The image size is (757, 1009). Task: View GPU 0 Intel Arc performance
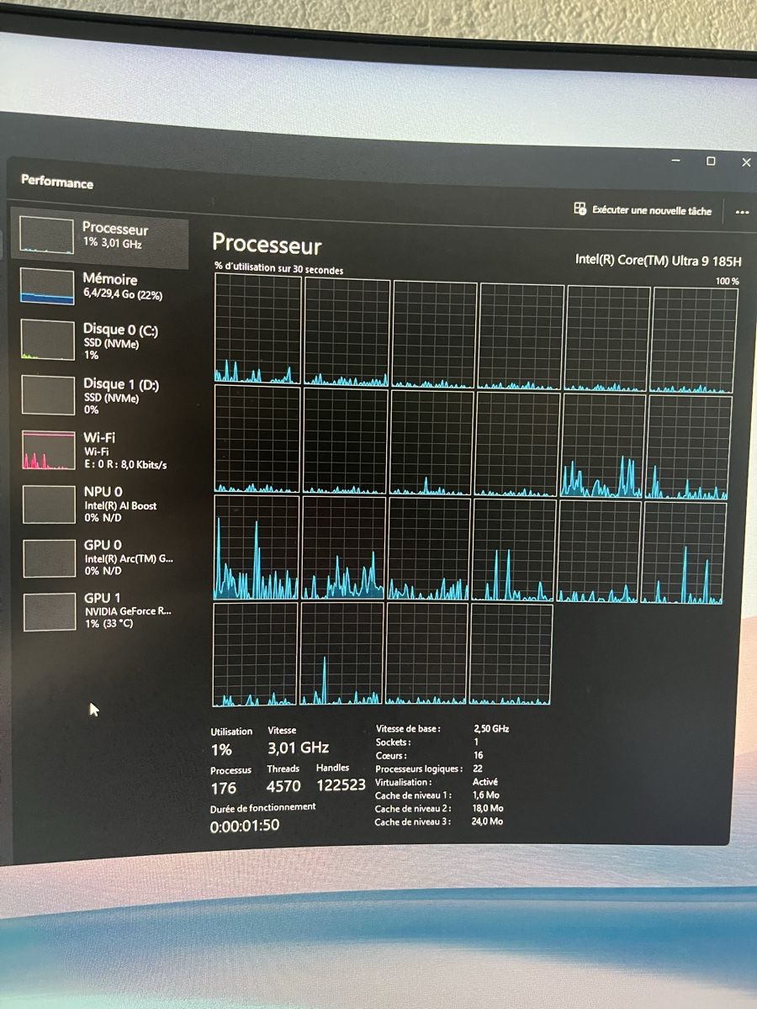tap(99, 557)
